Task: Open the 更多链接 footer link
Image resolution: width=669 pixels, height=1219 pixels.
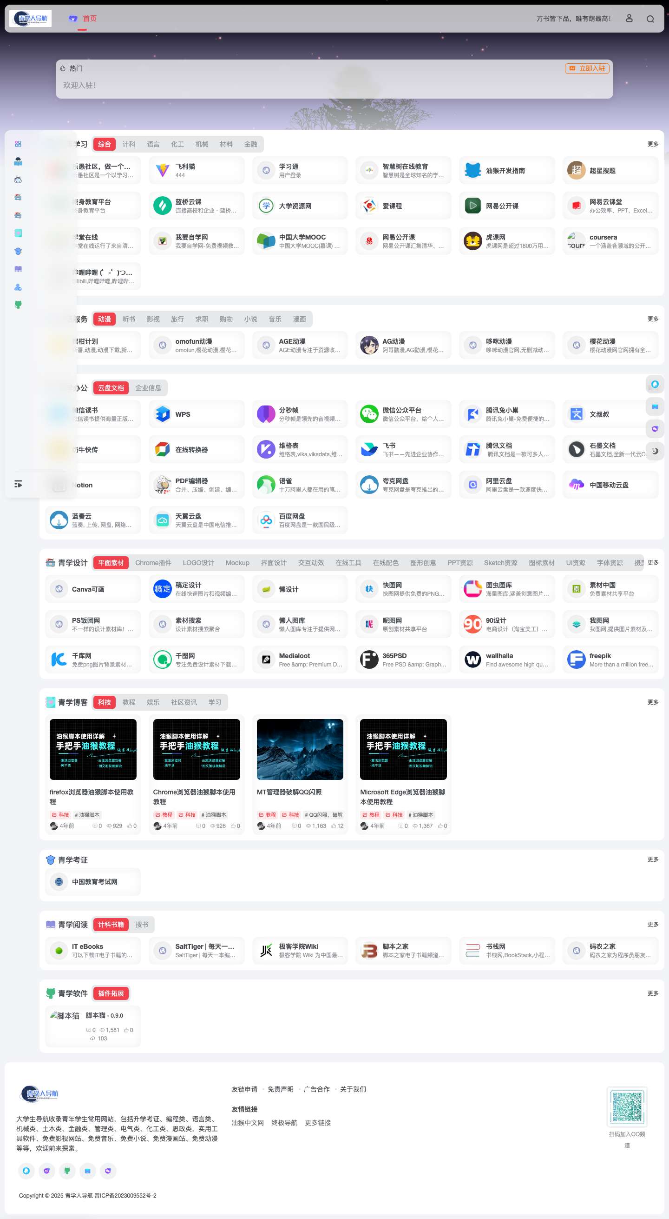Action: [318, 1123]
